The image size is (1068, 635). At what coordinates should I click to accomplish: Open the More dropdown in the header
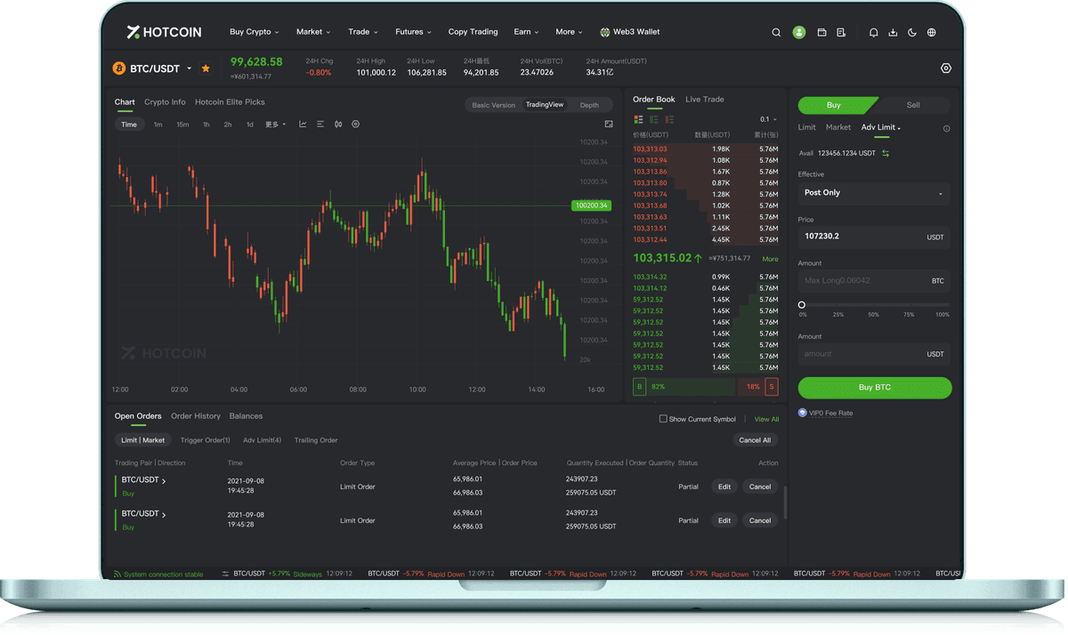pyautogui.click(x=569, y=32)
